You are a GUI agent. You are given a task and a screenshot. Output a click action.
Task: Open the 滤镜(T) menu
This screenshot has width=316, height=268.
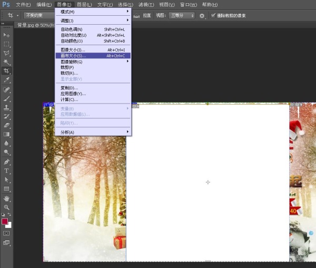[x=146, y=4]
